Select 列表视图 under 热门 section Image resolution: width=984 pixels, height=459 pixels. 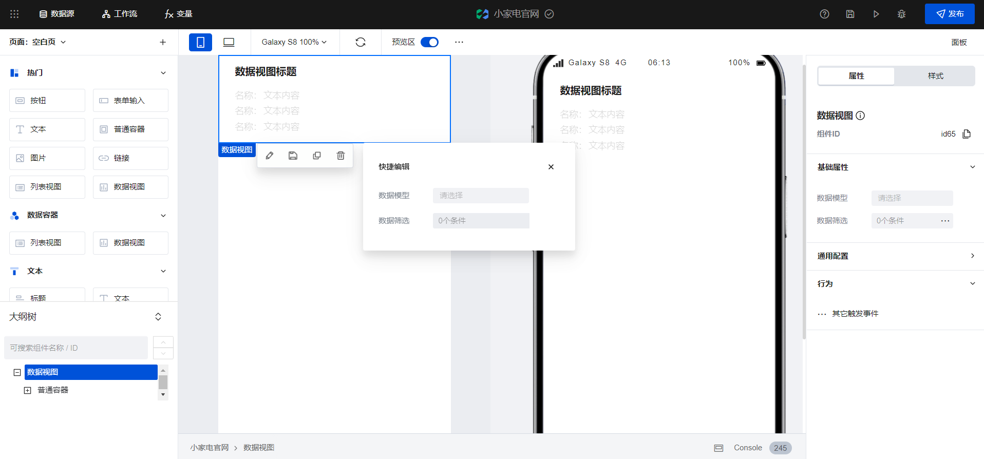[47, 187]
